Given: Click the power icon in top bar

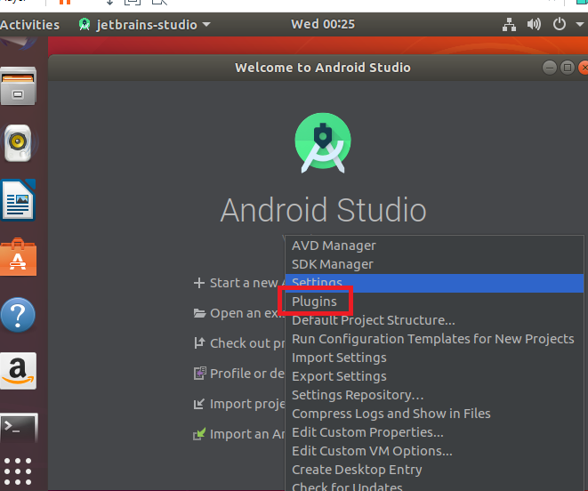Looking at the screenshot, I should pos(560,24).
